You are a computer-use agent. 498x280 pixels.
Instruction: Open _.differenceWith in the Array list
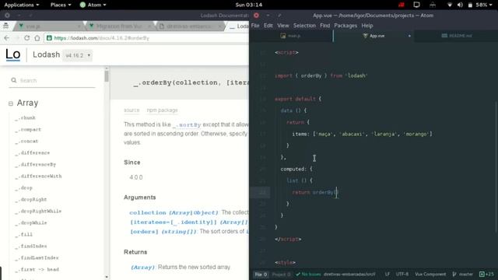coord(38,177)
